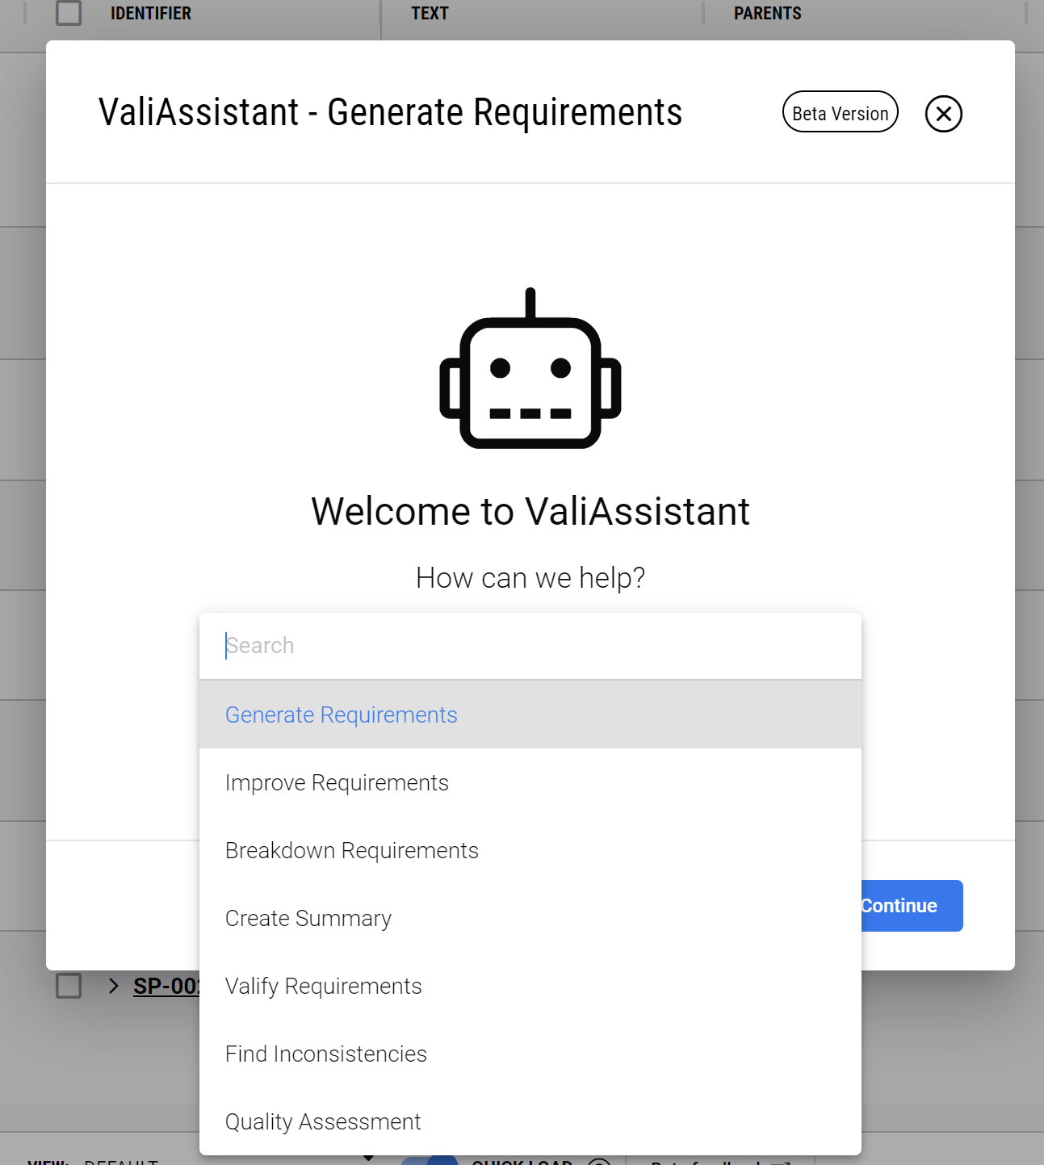Viewport: 1044px width, 1165px height.
Task: Close the ValiAssistant dialog with X icon
Action: coord(943,113)
